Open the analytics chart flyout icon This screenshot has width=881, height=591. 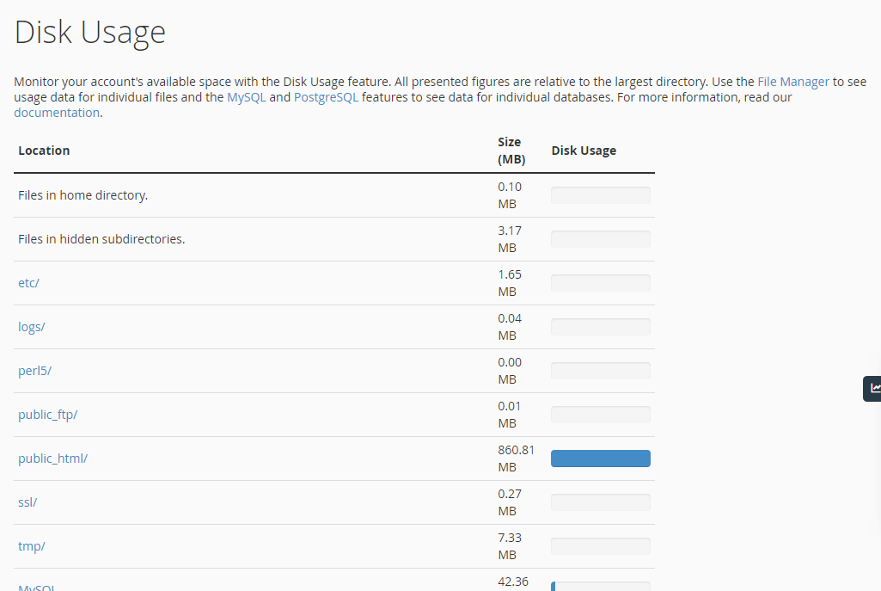pos(873,388)
